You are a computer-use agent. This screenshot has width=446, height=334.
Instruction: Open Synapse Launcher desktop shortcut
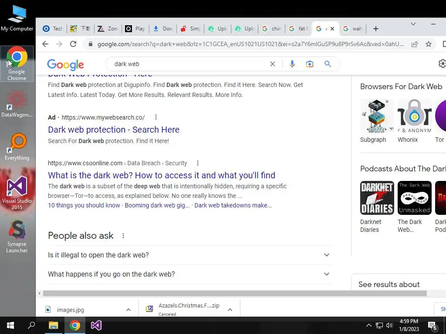[x=17, y=237]
